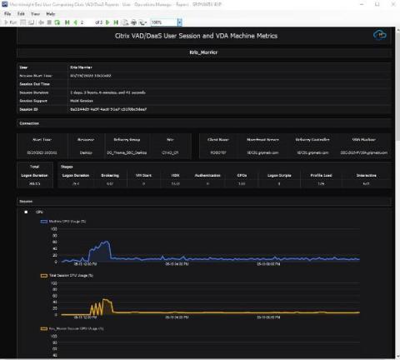Open the File menu
This screenshot has height=360, width=400.
[7, 13]
